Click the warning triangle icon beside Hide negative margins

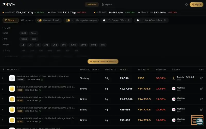click(x=72, y=20)
